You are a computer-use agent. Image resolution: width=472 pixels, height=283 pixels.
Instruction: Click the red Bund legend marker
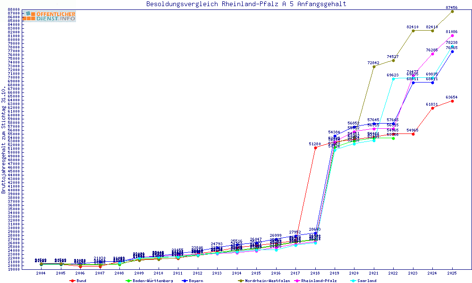coord(72,281)
